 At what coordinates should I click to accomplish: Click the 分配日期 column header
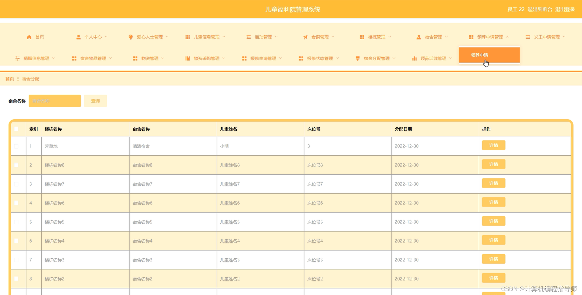403,129
